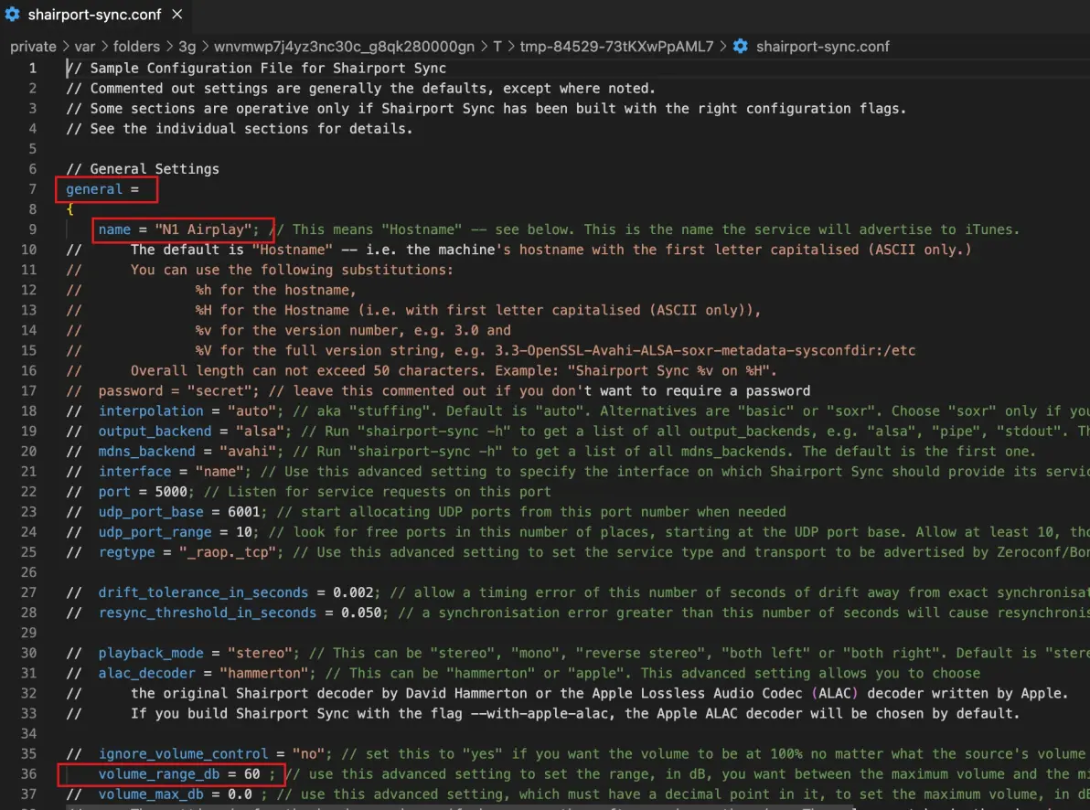Click the 'resync_threshold_in_seconds' key
Image resolution: width=1090 pixels, height=810 pixels.
coord(208,613)
